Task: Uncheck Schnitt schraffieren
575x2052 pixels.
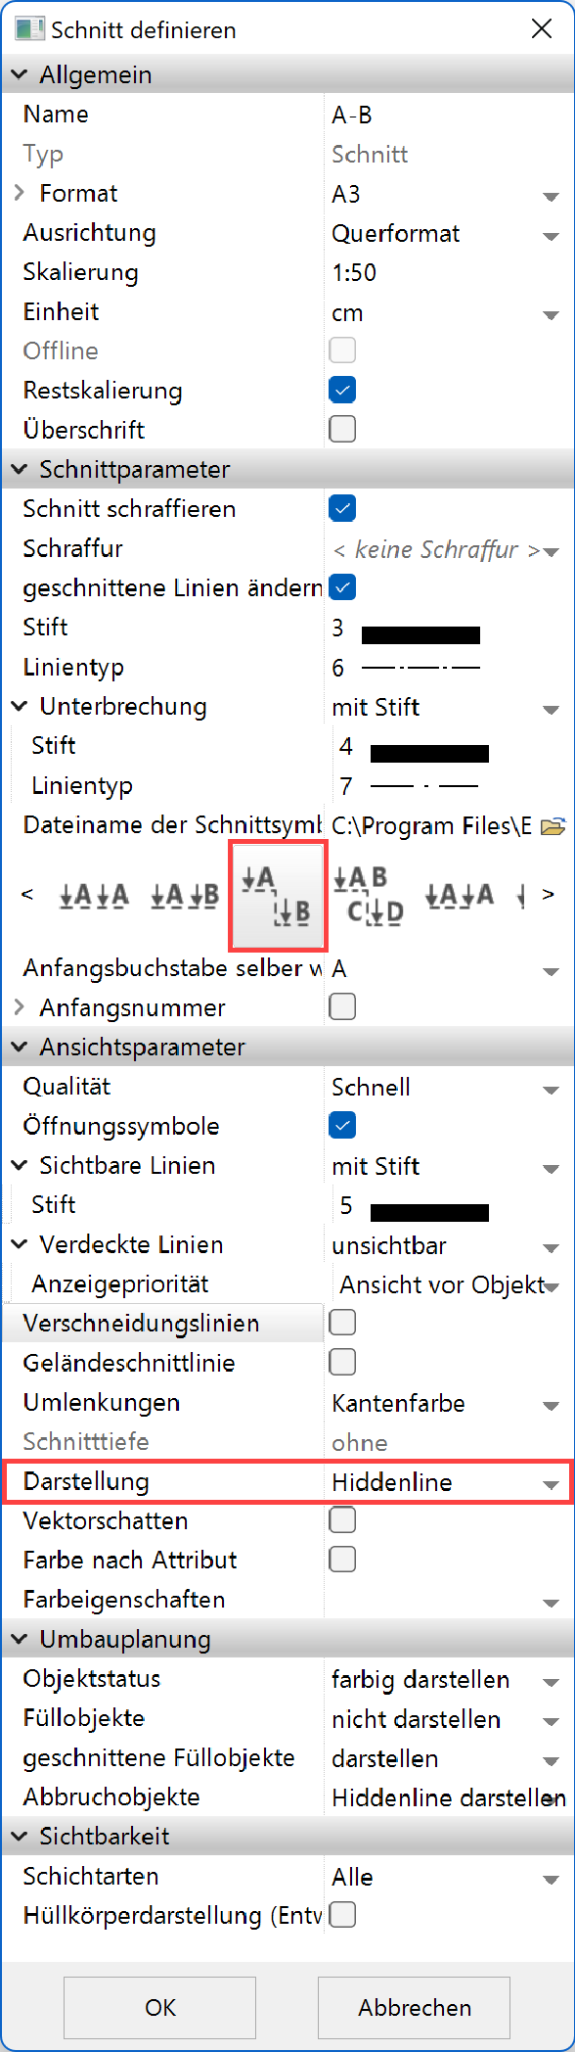Action: [x=342, y=508]
